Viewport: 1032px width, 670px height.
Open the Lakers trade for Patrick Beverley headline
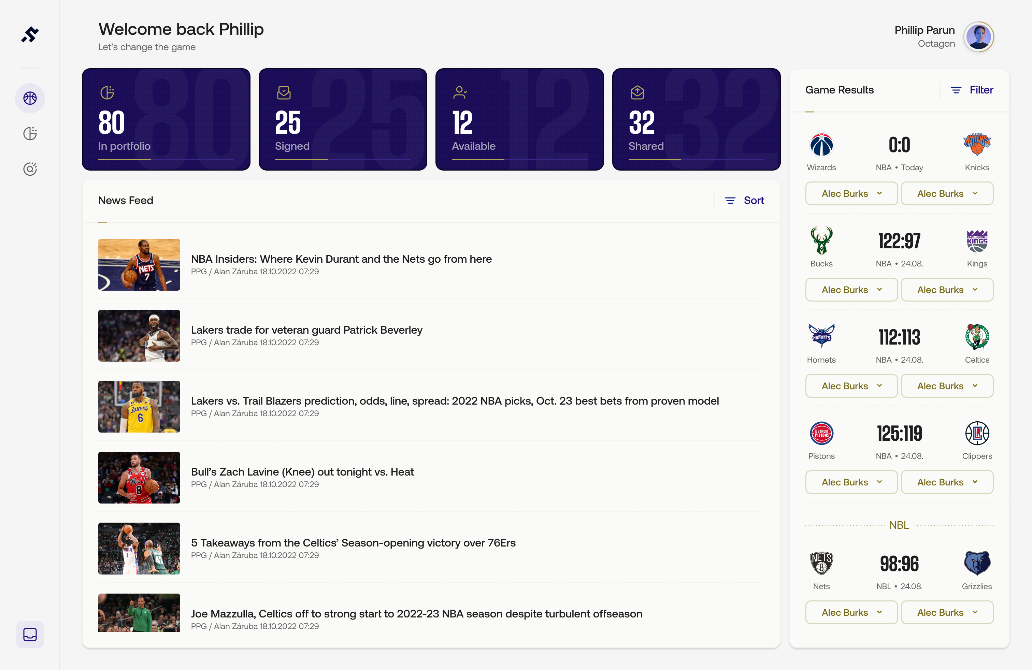click(x=306, y=330)
